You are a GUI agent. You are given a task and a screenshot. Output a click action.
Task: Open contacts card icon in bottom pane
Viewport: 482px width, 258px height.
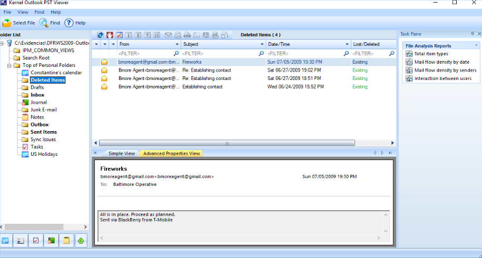click(21, 241)
